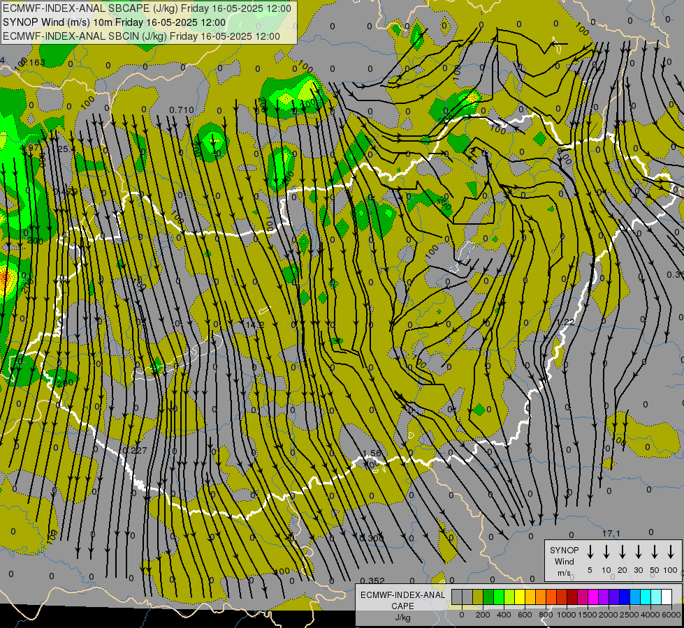This screenshot has height=628, width=684.
Task: Select the bright green CAPE legend swatch
Action: pyautogui.click(x=499, y=597)
